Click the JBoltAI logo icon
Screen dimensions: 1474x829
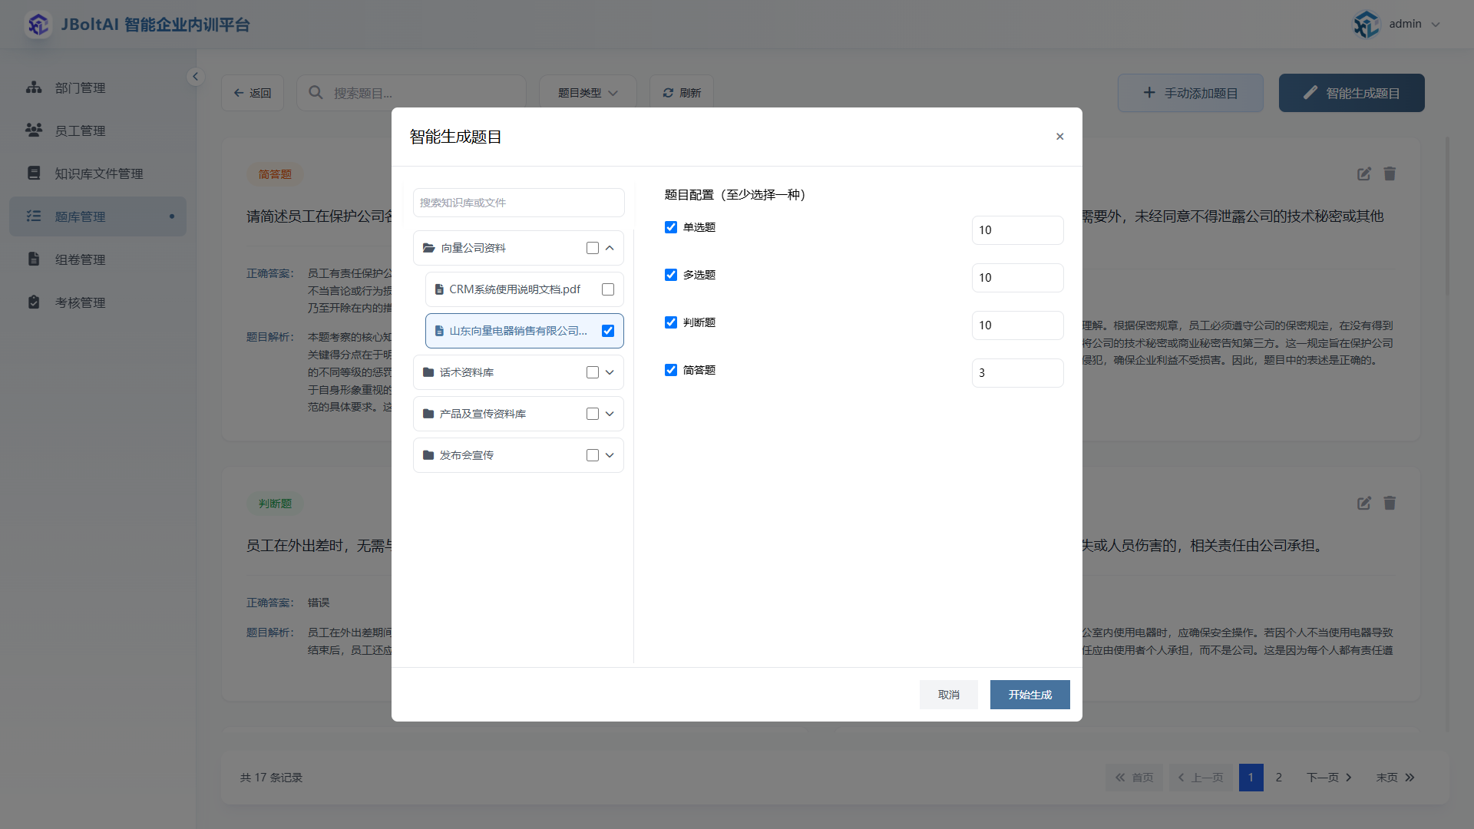pos(38,25)
